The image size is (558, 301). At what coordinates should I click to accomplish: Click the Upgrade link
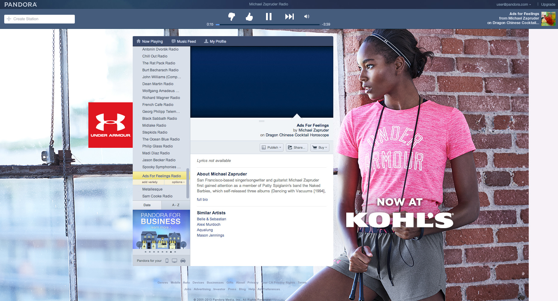pos(548,5)
